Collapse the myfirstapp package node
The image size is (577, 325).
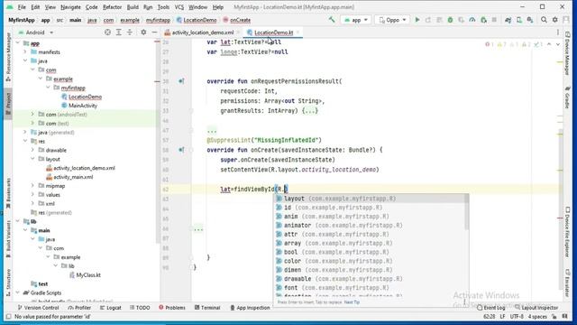point(48,88)
